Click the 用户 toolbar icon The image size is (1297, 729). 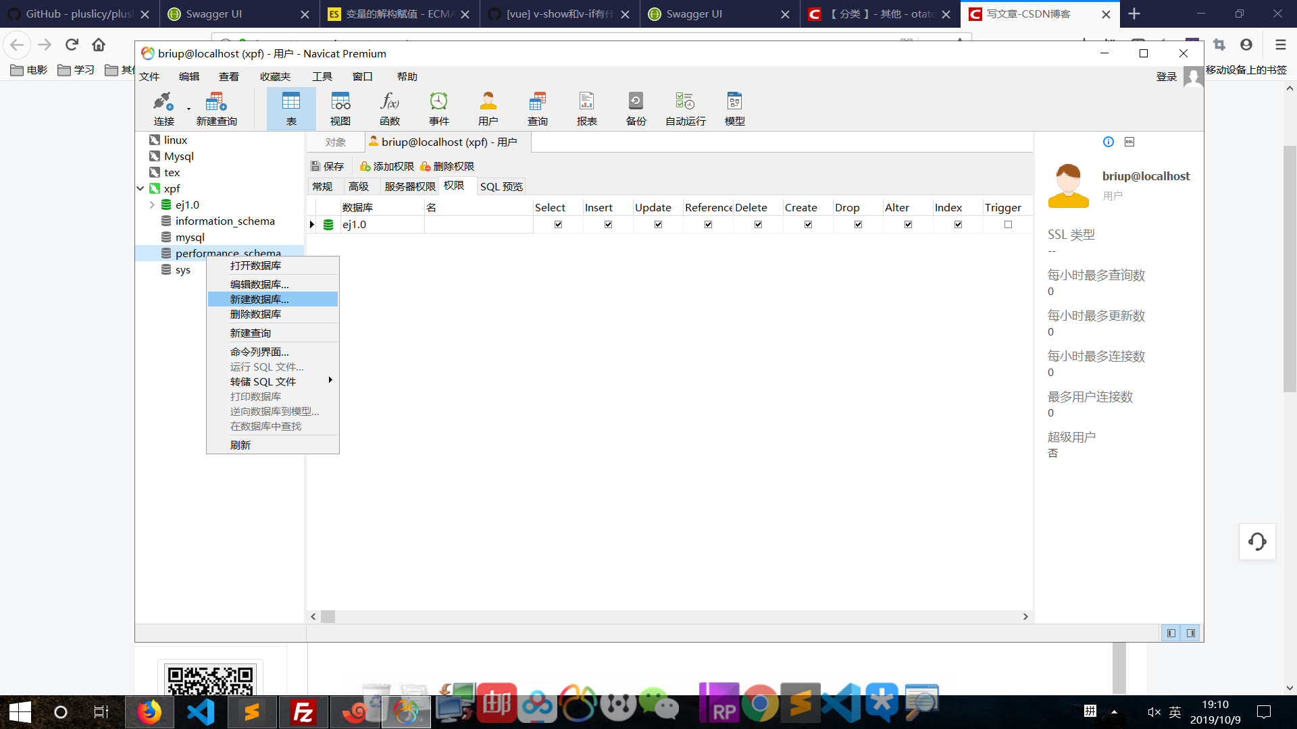click(488, 108)
